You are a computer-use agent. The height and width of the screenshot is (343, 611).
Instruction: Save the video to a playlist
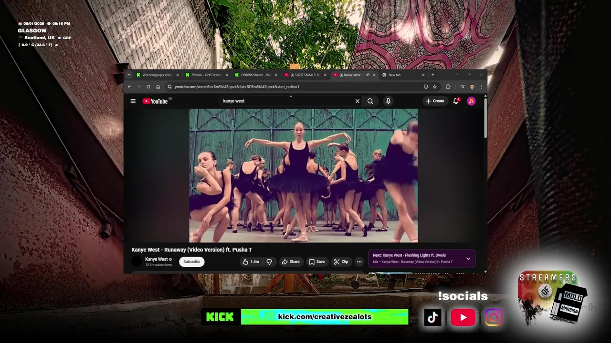click(317, 262)
